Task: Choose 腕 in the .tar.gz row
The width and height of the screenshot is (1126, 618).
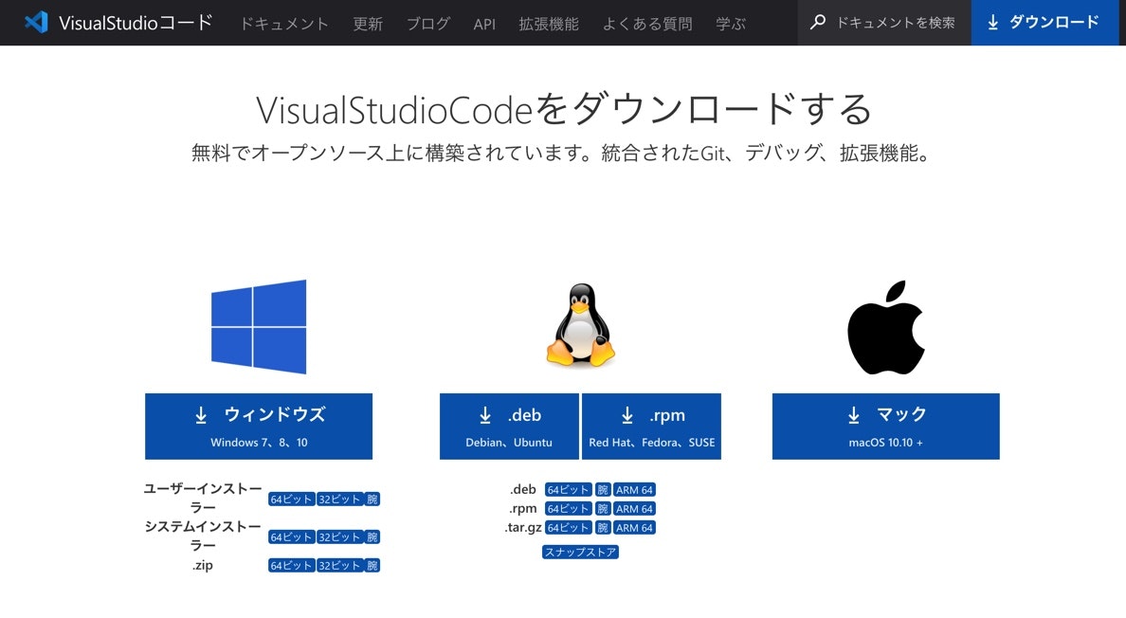Action: click(603, 528)
